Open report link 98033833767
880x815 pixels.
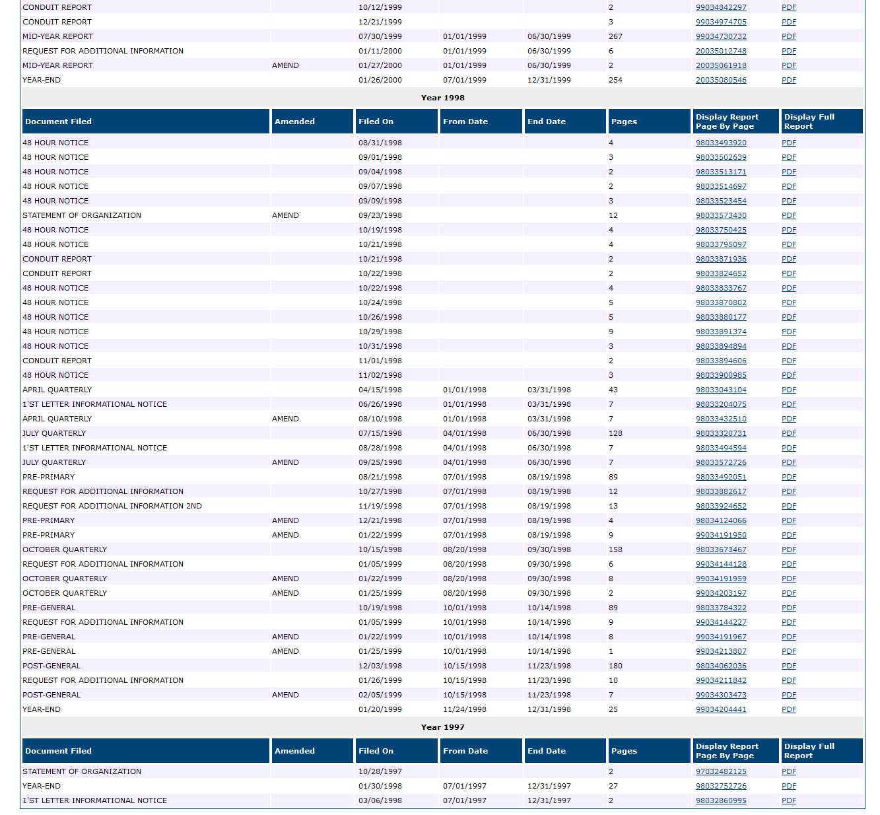pos(721,288)
